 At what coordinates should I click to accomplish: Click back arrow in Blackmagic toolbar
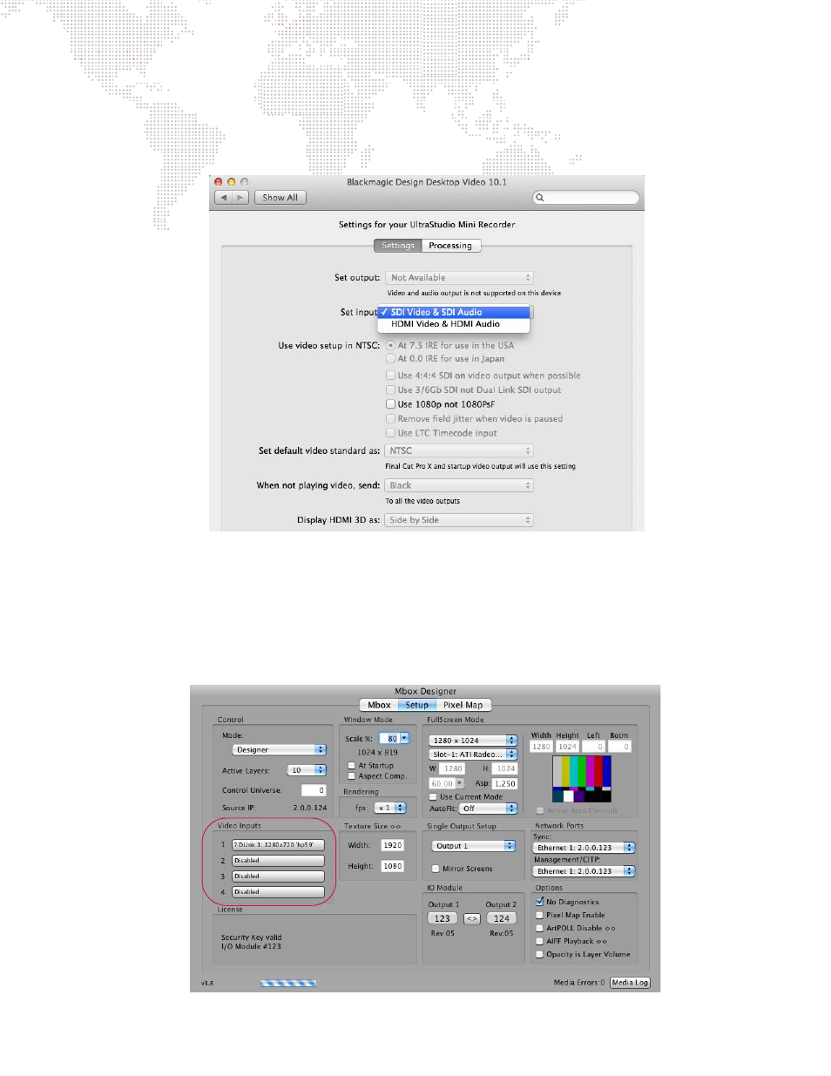(224, 198)
